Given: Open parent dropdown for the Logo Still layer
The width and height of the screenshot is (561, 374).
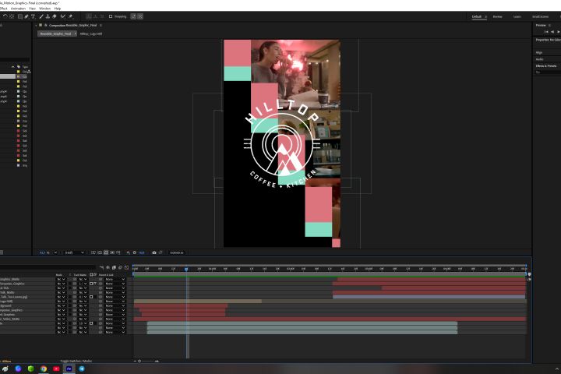Looking at the screenshot, I should pos(115,302).
